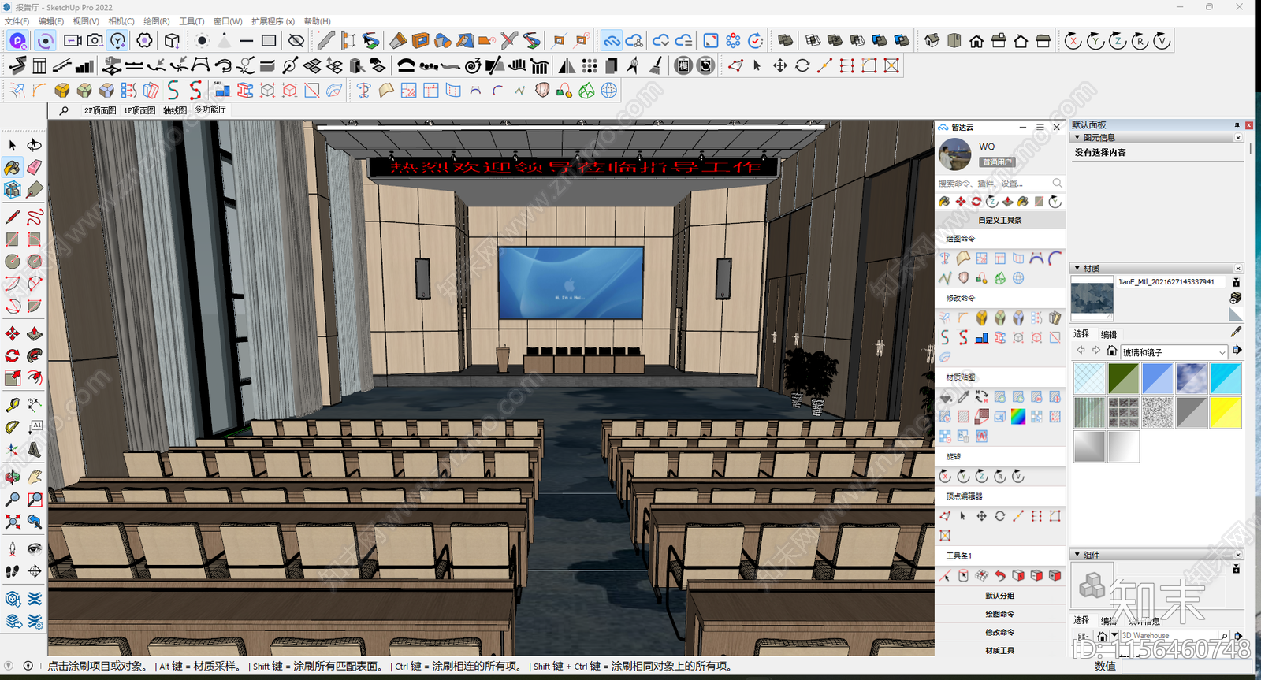This screenshot has height=680, width=1261.
Task: Toggle the pin icon on 默认面板 tray
Action: (1237, 125)
